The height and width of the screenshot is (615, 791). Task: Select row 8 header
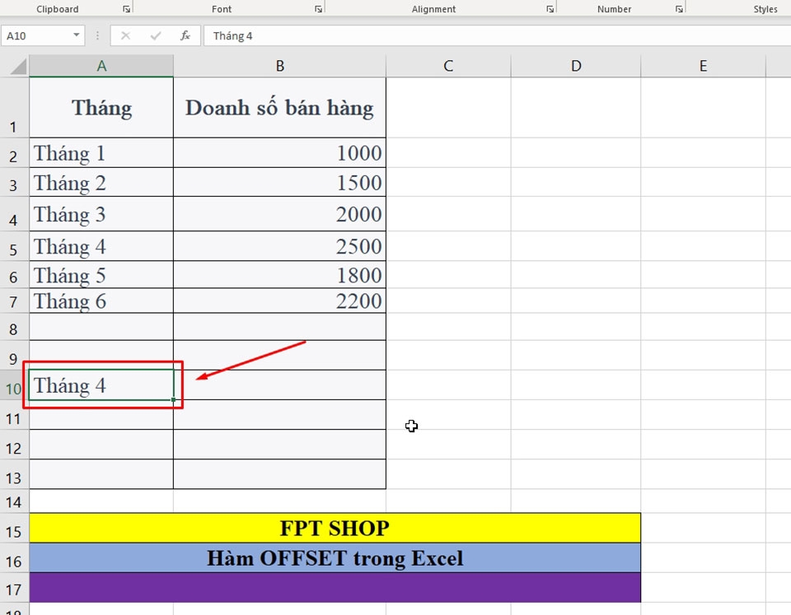[14, 327]
